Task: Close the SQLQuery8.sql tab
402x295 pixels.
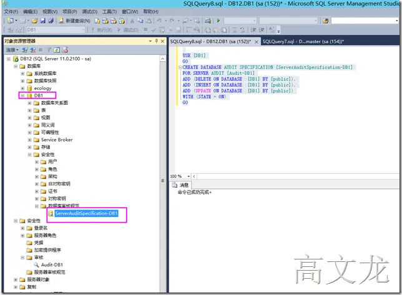Action: (257, 42)
